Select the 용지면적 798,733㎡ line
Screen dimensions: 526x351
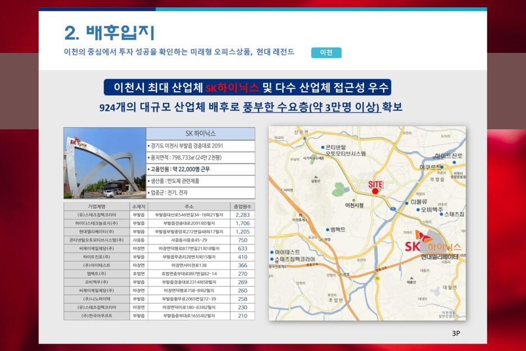click(x=200, y=157)
